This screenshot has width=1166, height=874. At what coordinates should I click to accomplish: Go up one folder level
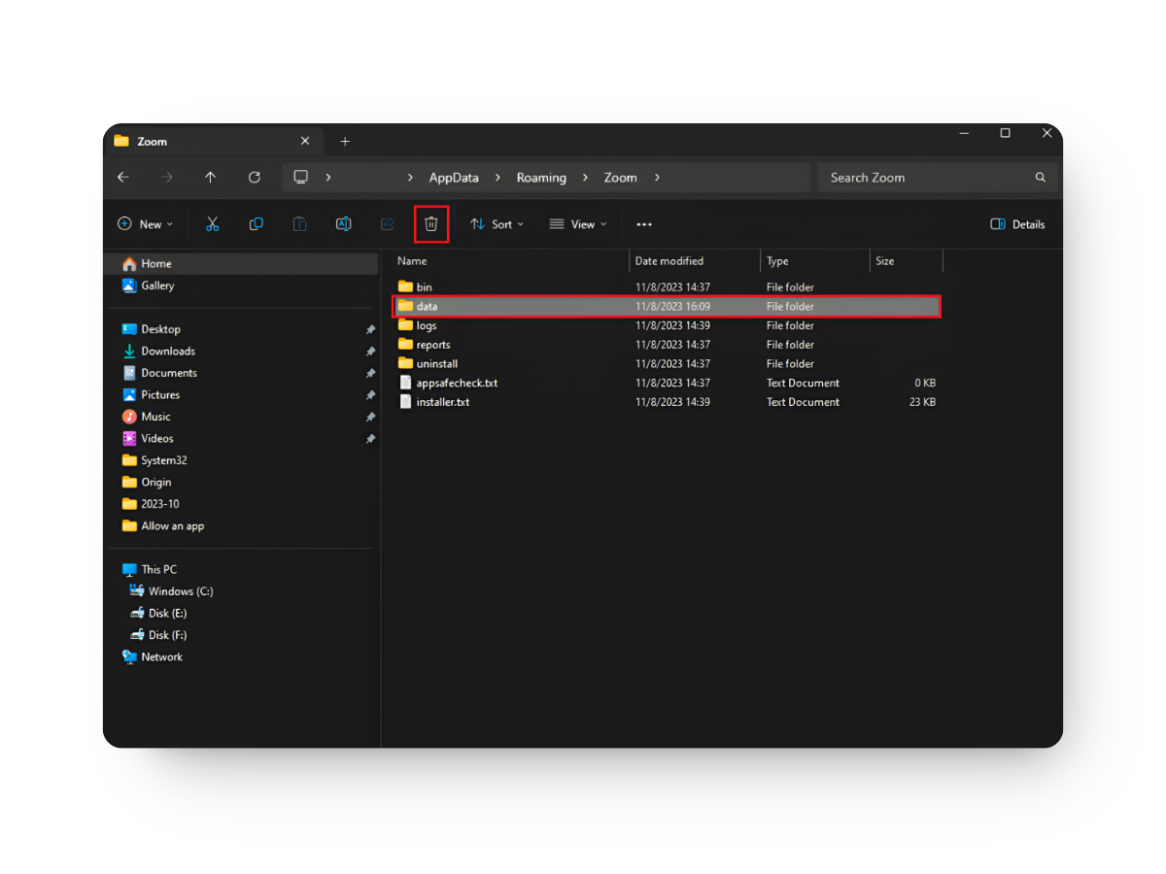click(211, 178)
